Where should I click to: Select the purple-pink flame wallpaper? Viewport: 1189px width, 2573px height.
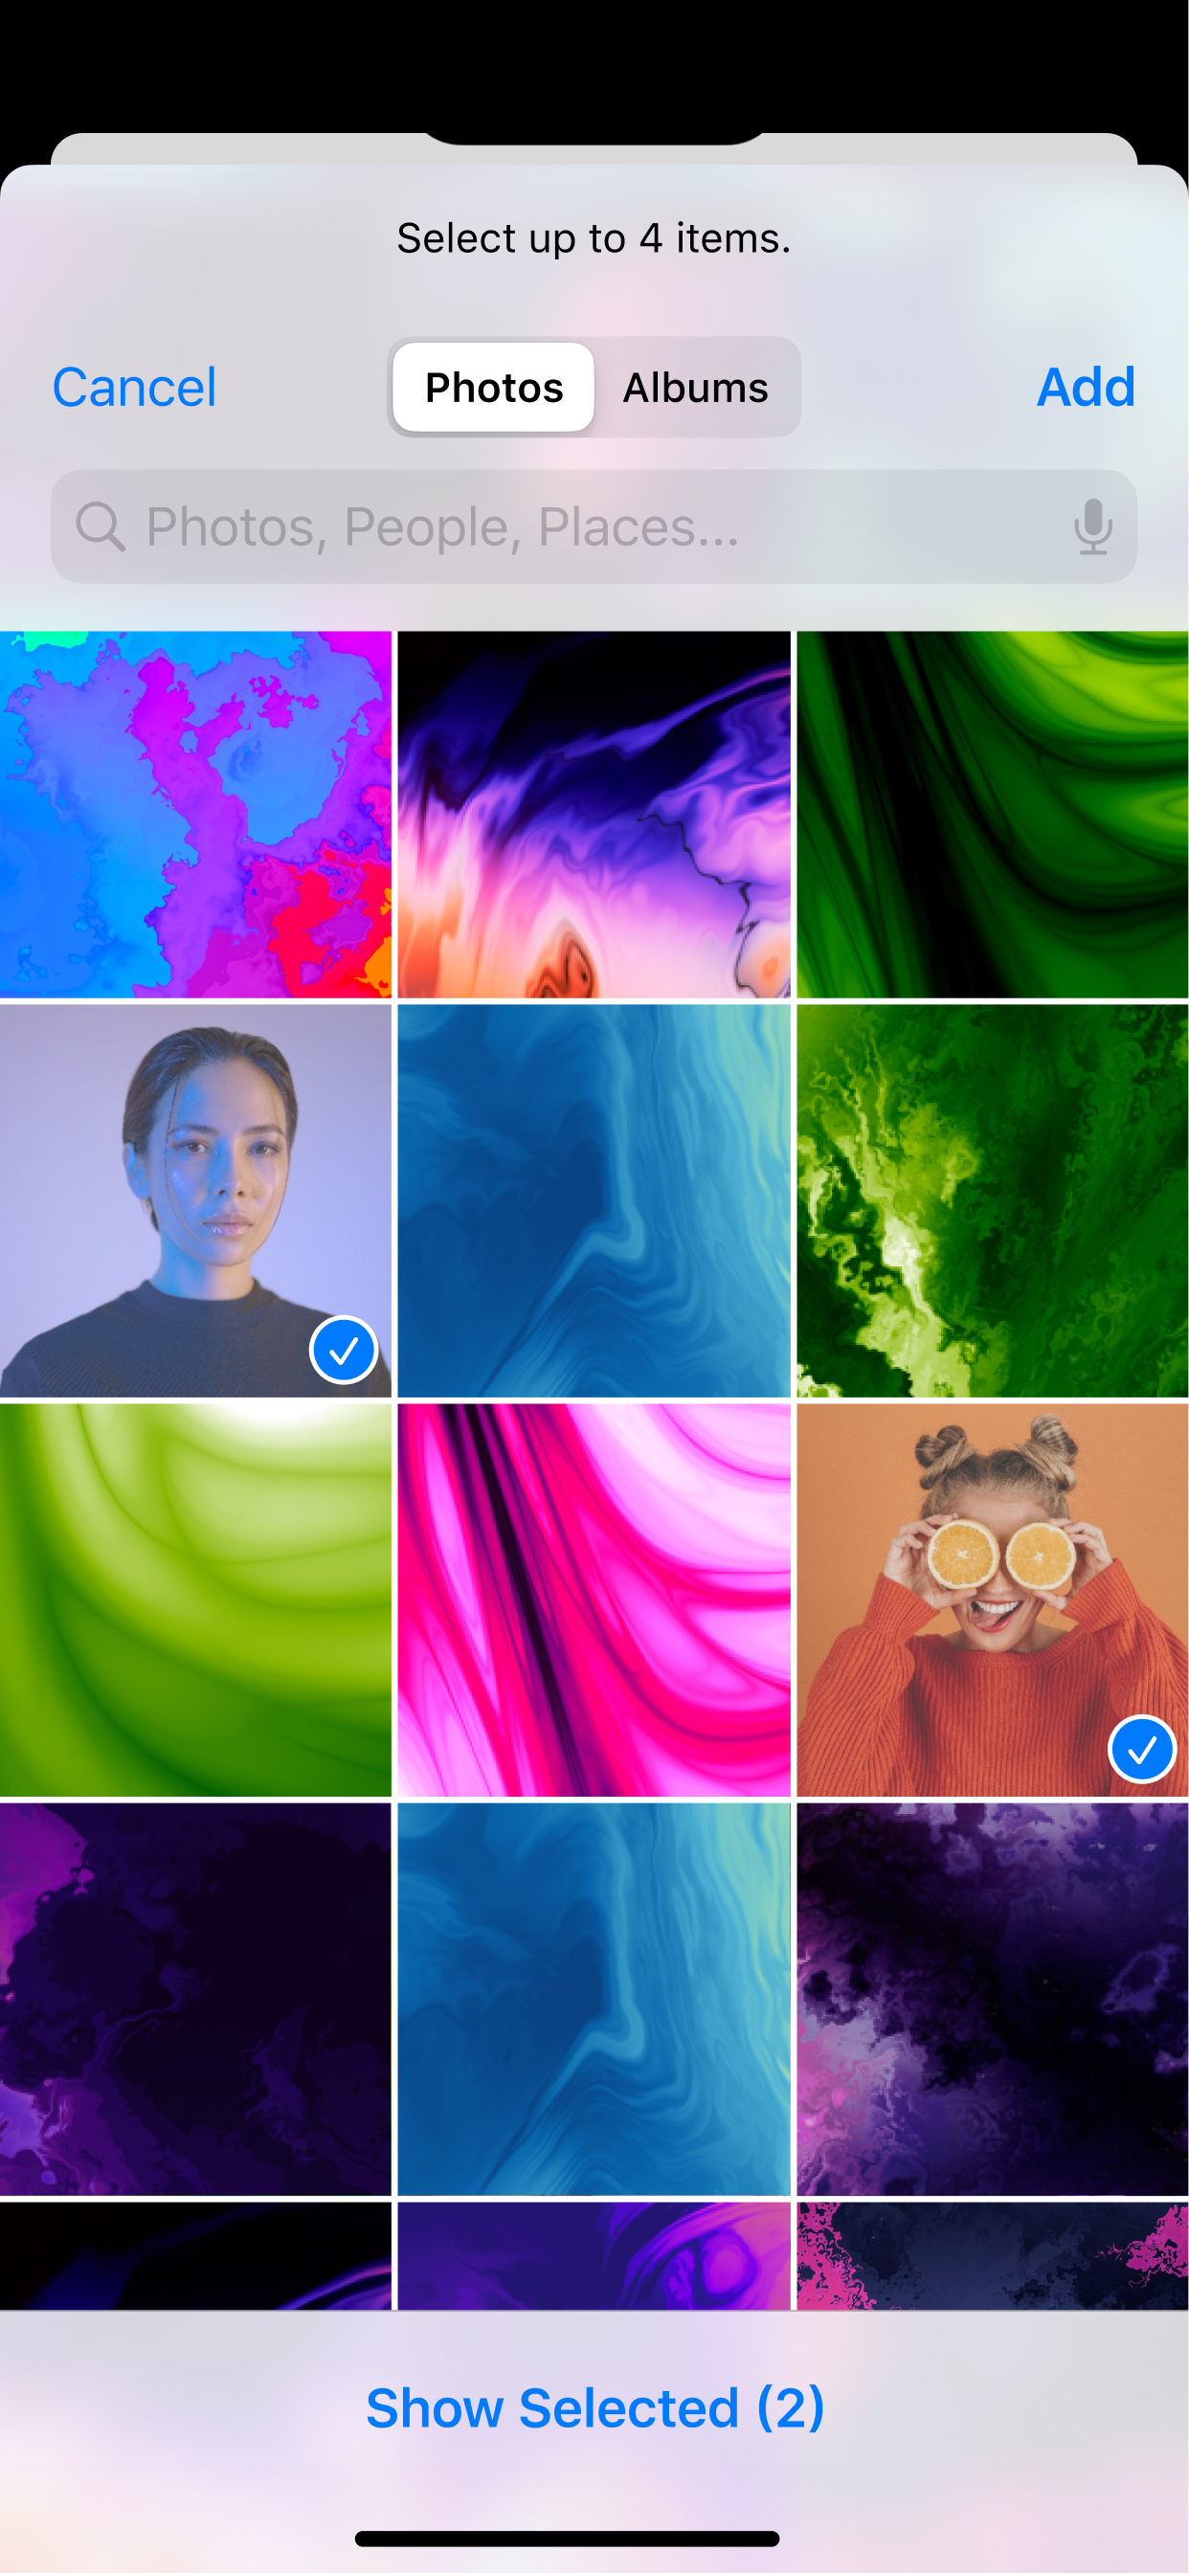pyautogui.click(x=594, y=814)
